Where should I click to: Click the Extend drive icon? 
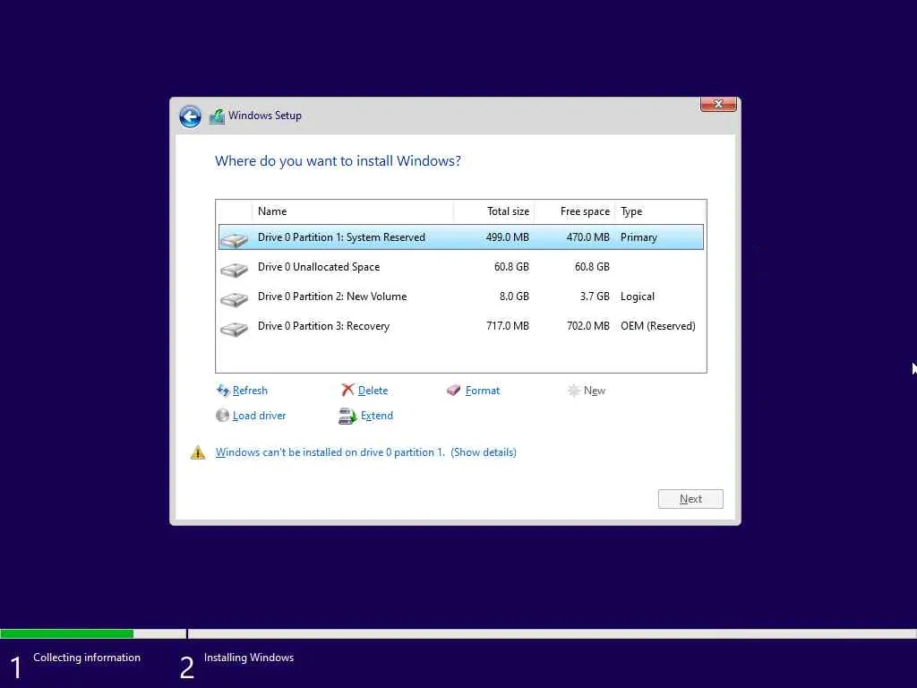click(x=347, y=416)
